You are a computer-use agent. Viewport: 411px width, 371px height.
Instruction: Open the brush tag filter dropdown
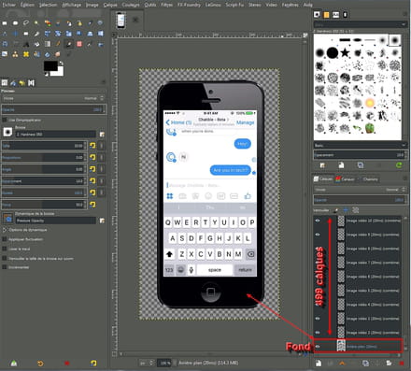point(360,24)
